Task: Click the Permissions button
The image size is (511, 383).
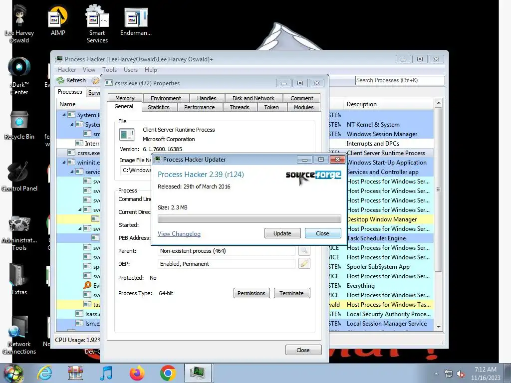Action: (252, 293)
